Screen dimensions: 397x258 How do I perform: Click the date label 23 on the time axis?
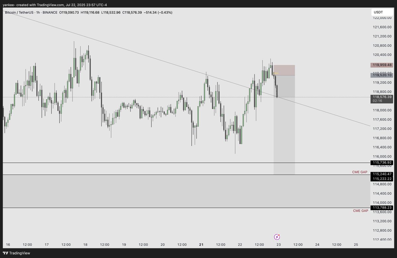point(279,244)
